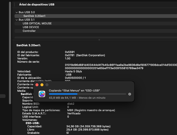177x135 pixels.
Task: Click the Volúmenes: label
Action: (x=30, y=120)
